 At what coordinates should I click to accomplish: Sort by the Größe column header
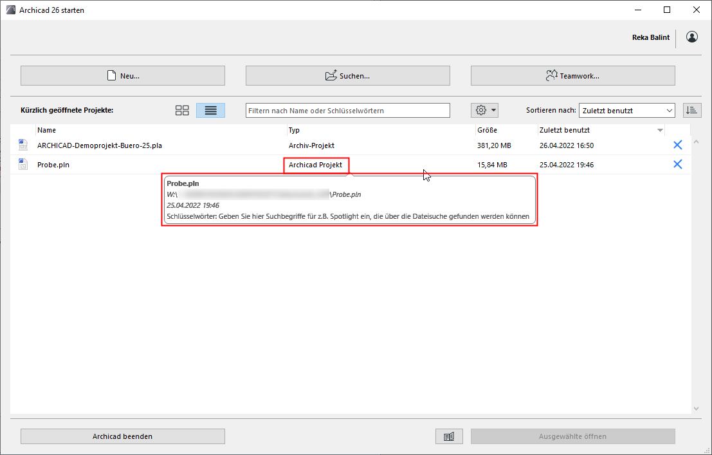coord(507,130)
